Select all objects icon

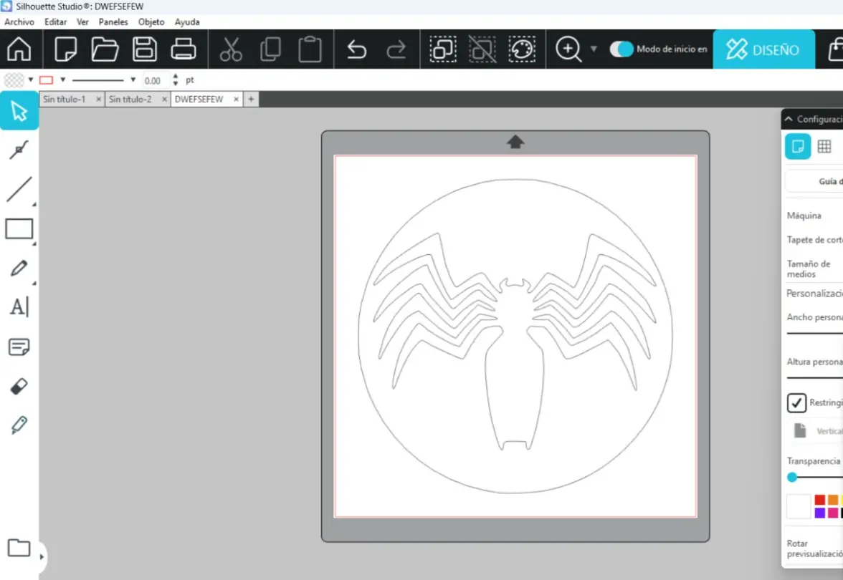click(x=443, y=49)
